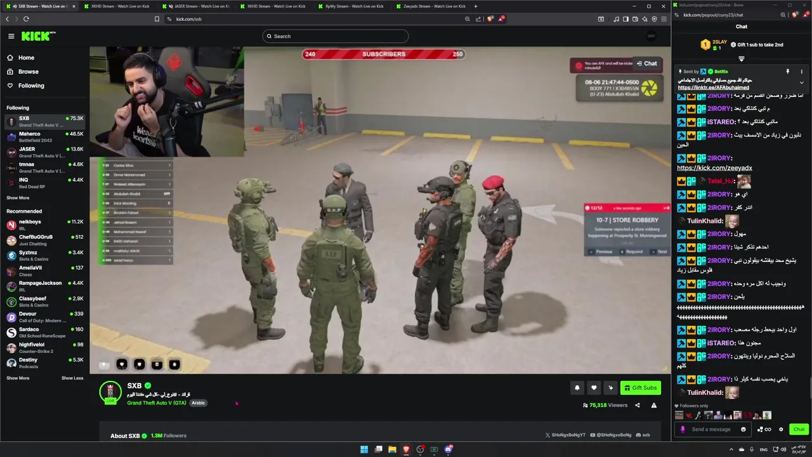This screenshot has width=812, height=457.
Task: Switch to the first XKHD Stream tab
Action: point(118,6)
